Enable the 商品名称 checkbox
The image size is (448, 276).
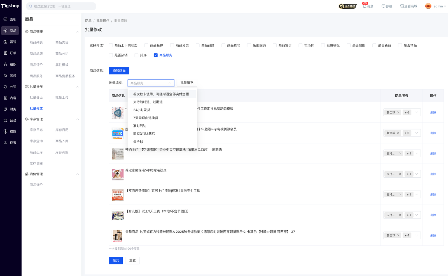click(x=146, y=45)
